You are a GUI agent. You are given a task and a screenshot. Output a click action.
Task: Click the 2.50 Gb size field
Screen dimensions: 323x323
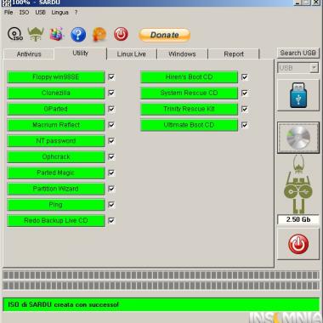(298, 219)
